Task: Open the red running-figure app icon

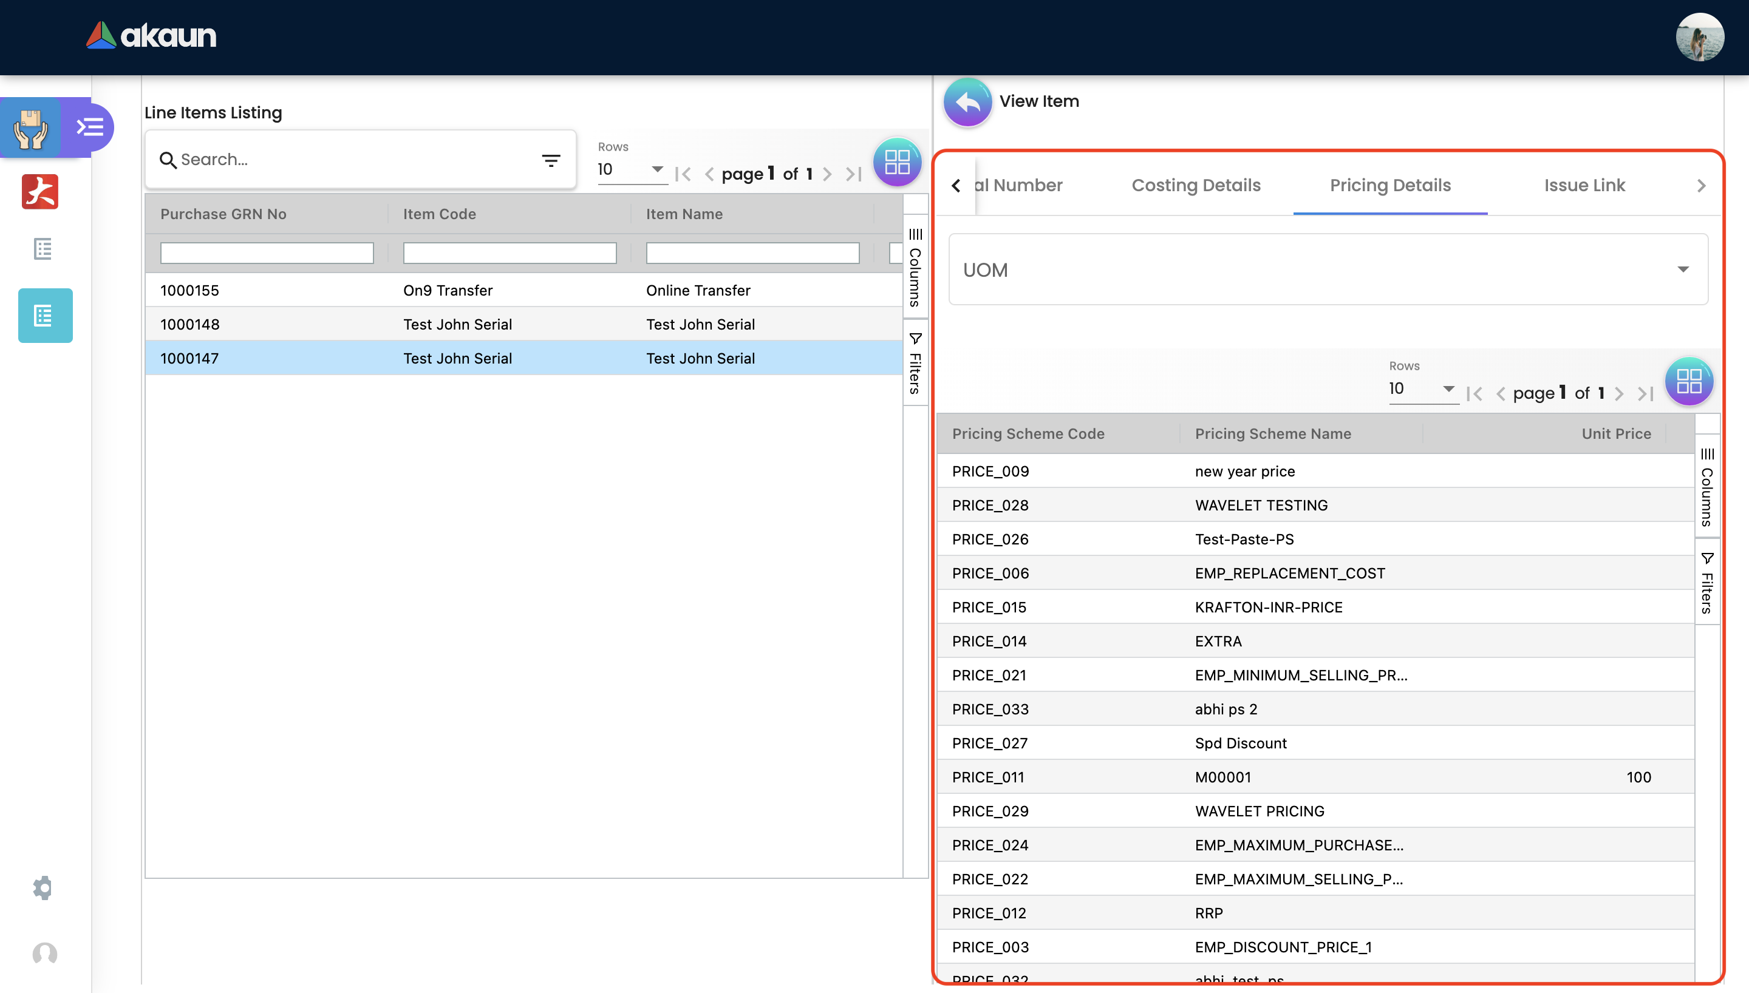Action: pos(40,192)
